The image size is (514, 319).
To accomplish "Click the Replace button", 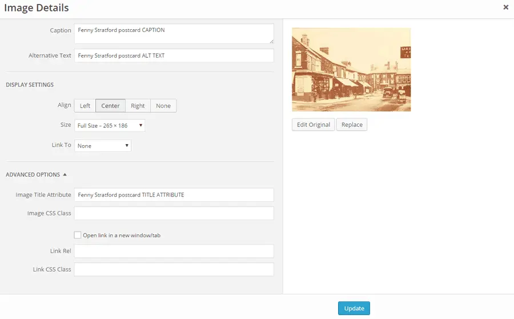I will [x=352, y=125].
